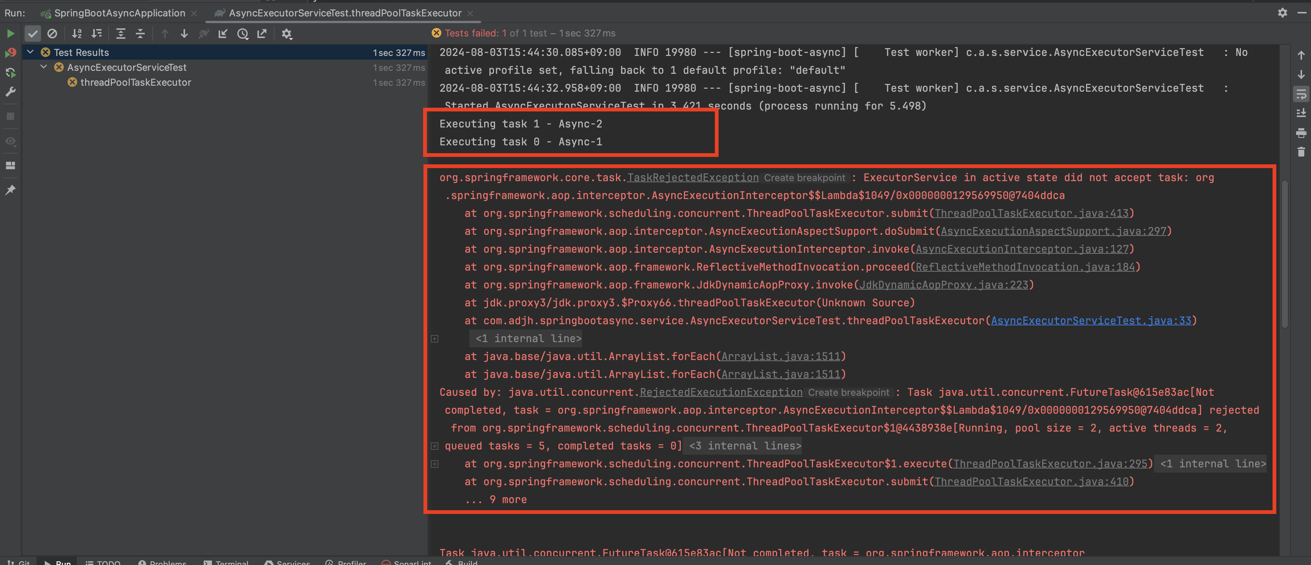Click Collapse All tests icon
The width and height of the screenshot is (1311, 565).
pyautogui.click(x=140, y=34)
